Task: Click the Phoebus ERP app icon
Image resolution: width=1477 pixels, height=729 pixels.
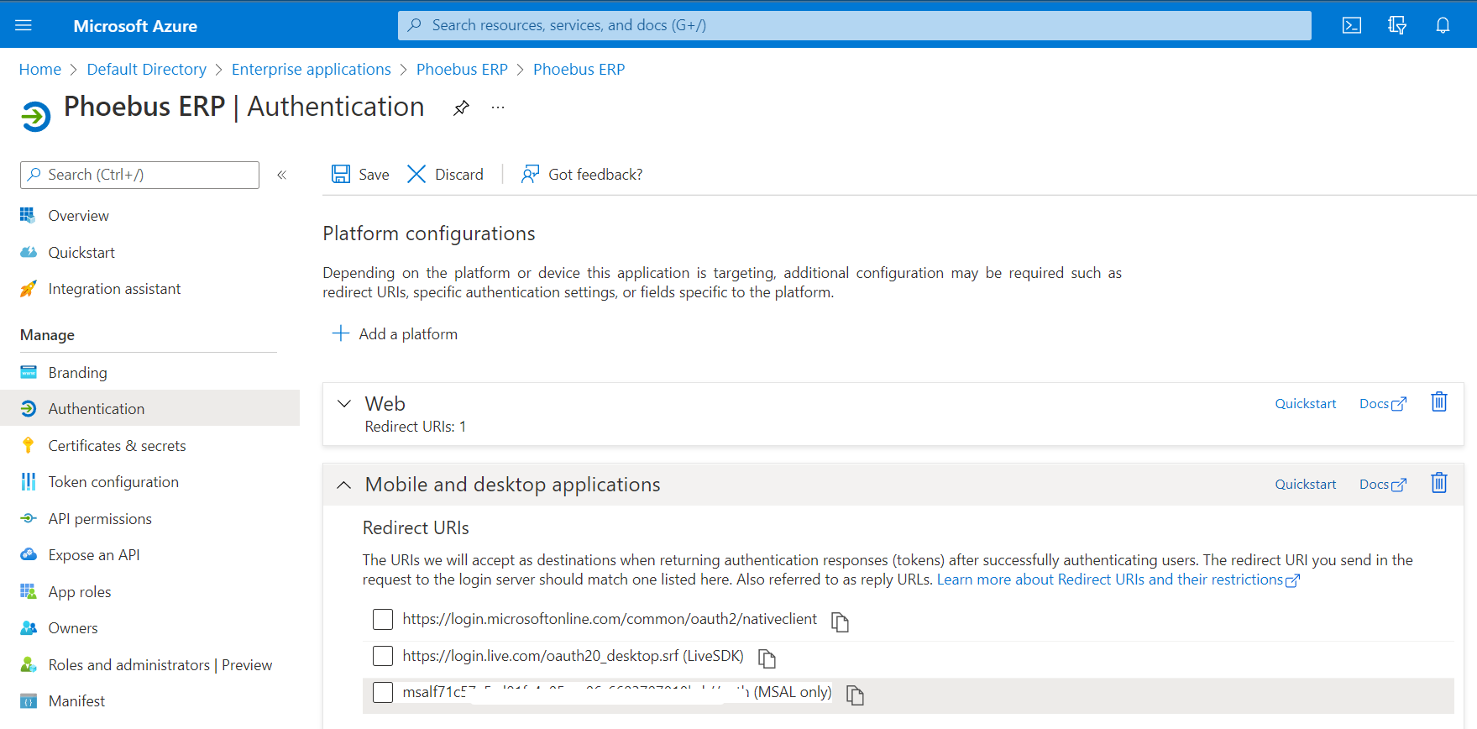Action: click(35, 116)
